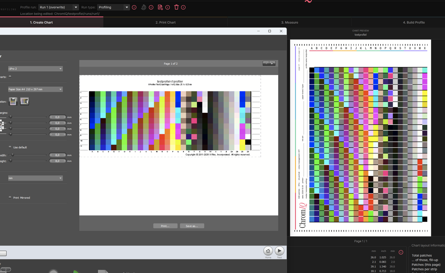Toggle the charts checkbox below device dropdown
Viewport: 445px width, 273px height.
point(10,77)
